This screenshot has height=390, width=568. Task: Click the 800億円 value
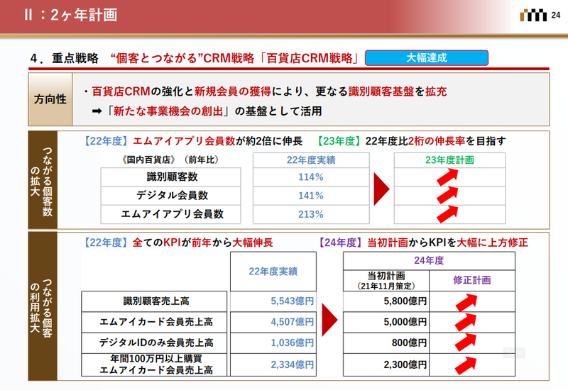(x=409, y=342)
